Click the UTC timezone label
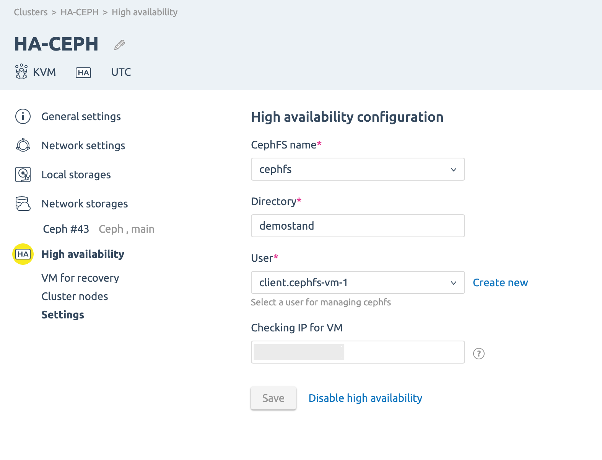 [x=121, y=72]
